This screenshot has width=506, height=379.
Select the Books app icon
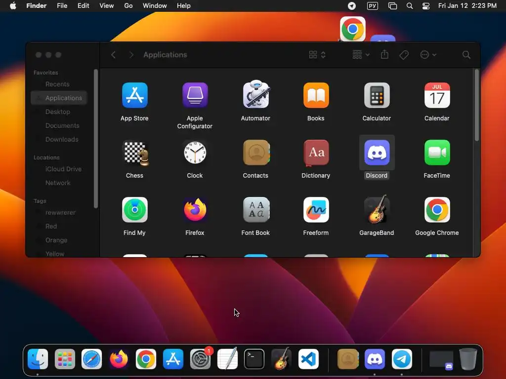pos(316,95)
